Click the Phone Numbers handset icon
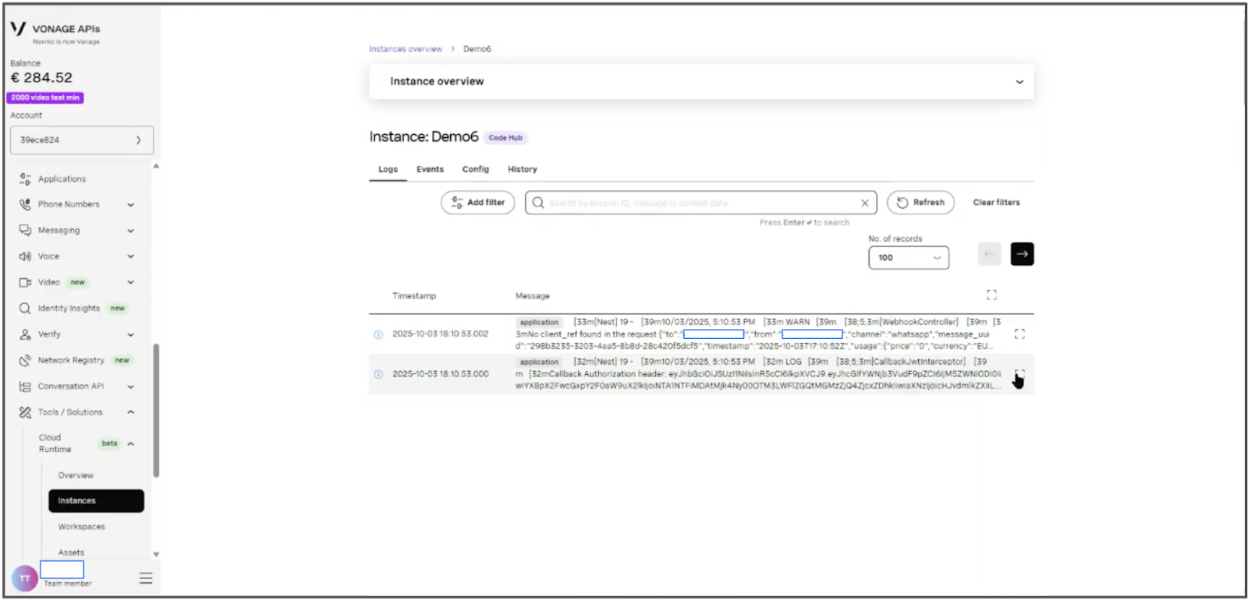This screenshot has height=604, width=1248. 25,204
